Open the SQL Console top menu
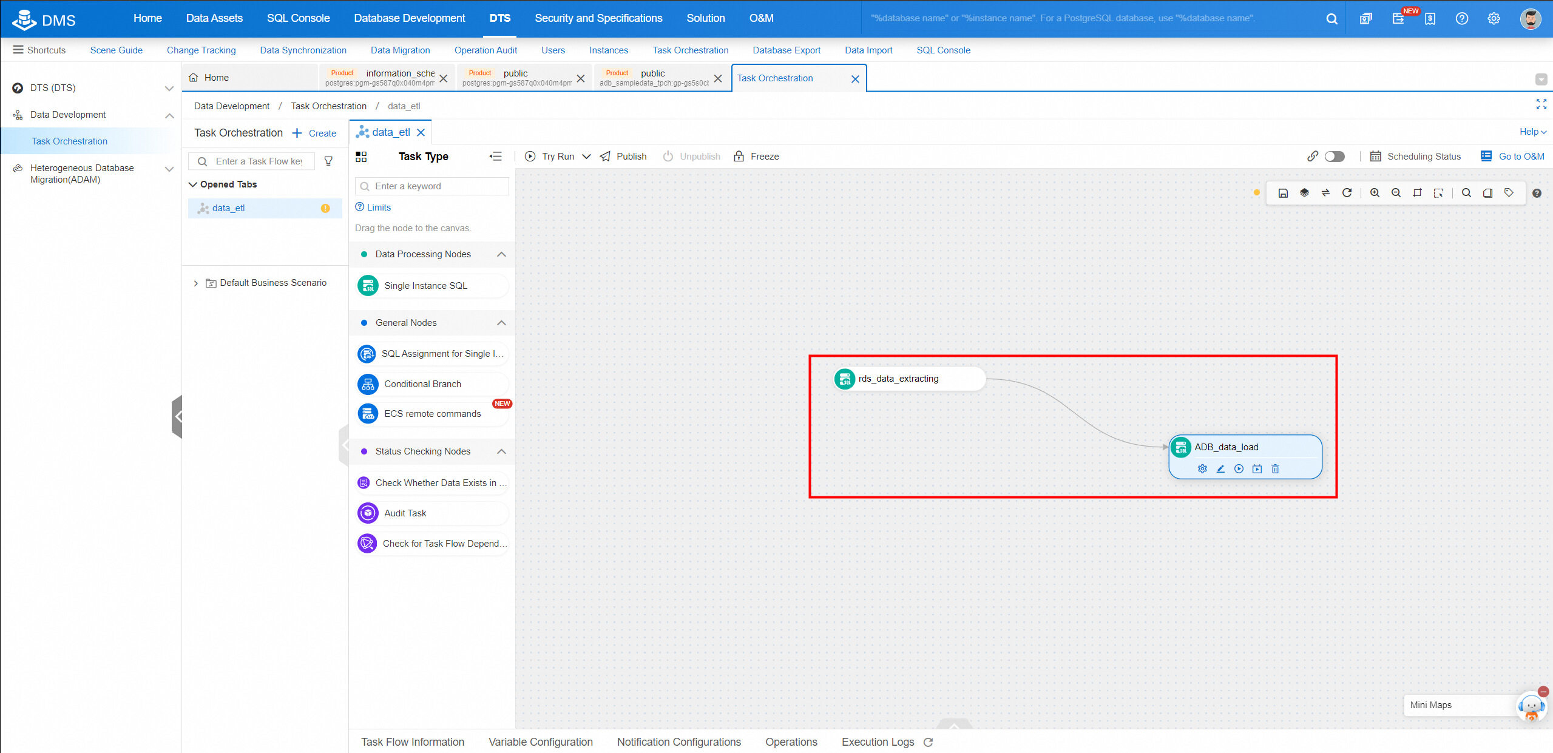Image resolution: width=1553 pixels, height=753 pixels. 298,18
